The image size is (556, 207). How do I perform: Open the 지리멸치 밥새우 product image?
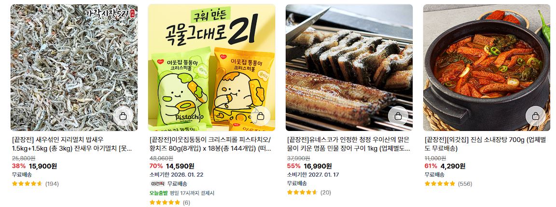(74, 67)
